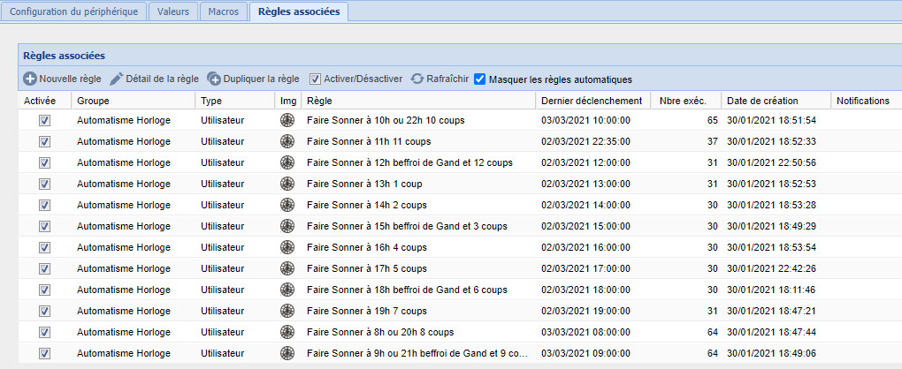
Task: Click the Activer/Désactiver checkmark icon
Action: pos(316,79)
